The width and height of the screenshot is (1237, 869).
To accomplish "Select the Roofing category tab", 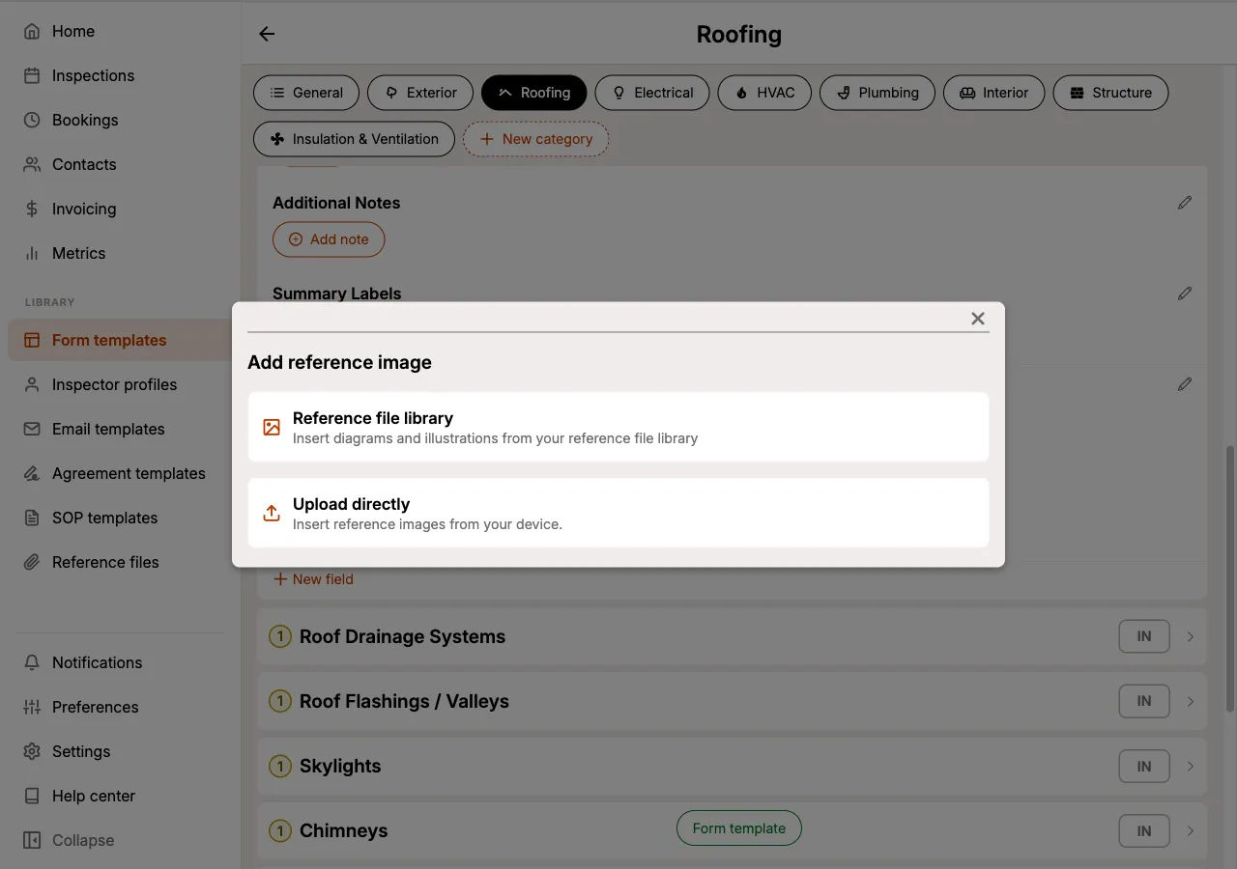I will pos(534,93).
